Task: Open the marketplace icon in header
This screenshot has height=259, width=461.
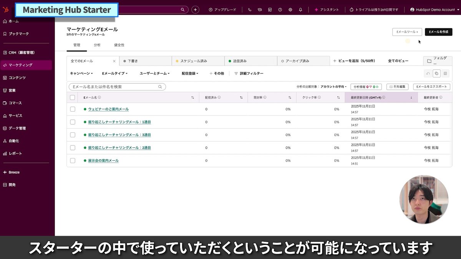Action: tap(270, 9)
